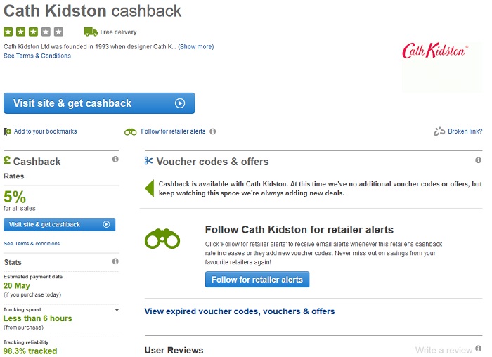Screen dimensions: 492x357
Task: Open View expired voucher codes, vouchers & offers
Action: click(x=240, y=311)
